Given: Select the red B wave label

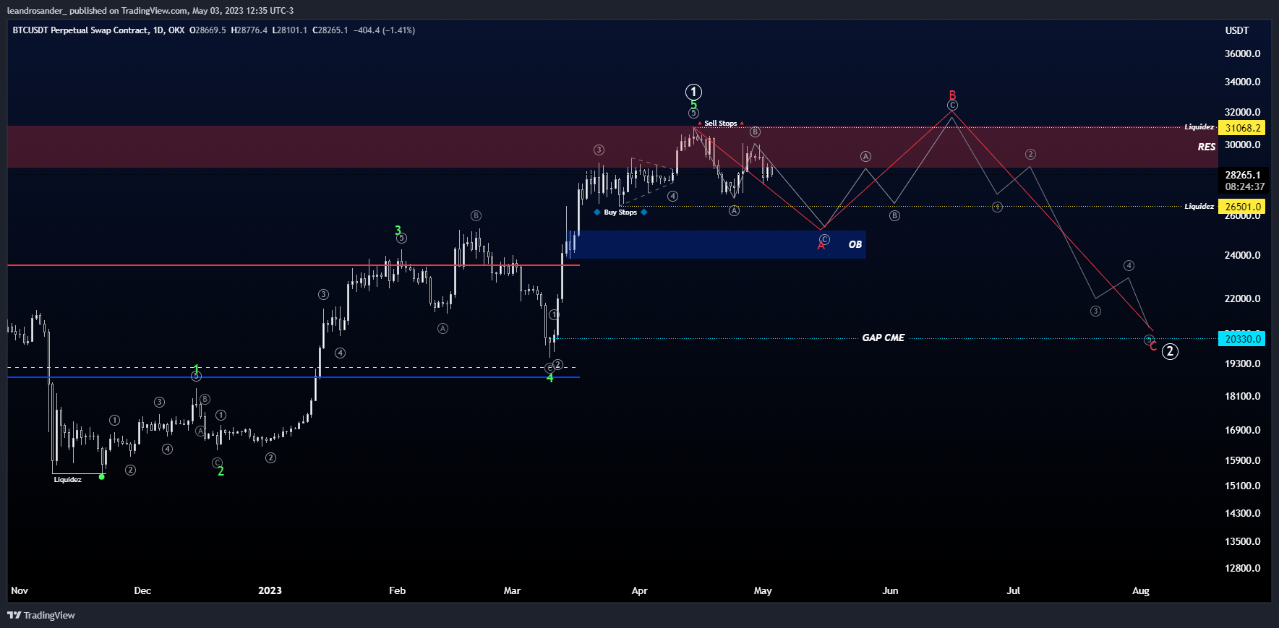Looking at the screenshot, I should coord(952,95).
